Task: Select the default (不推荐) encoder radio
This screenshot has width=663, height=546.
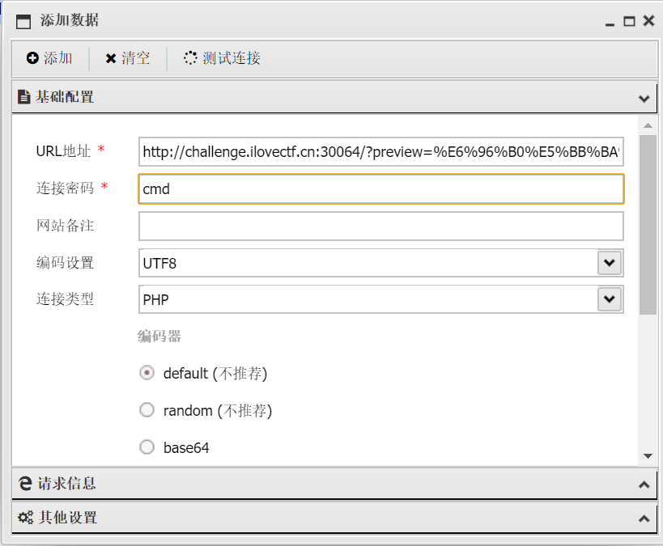Action: 147,373
